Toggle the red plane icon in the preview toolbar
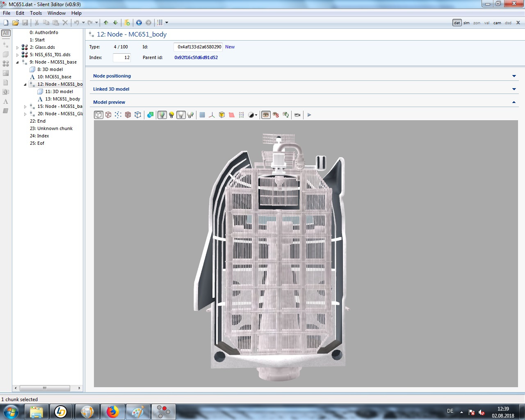Screen dimensions: 525x420 click(231, 115)
